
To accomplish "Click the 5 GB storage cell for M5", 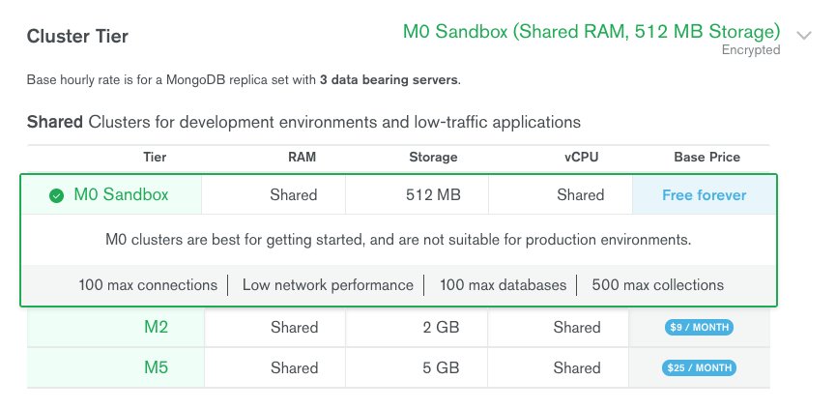I will click(x=417, y=367).
